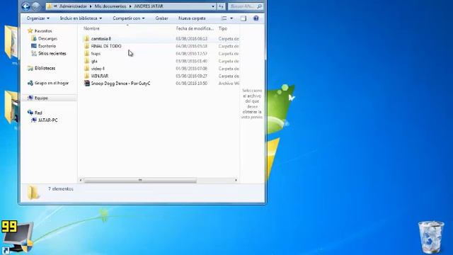Click the Descargas folder icon
Screen dimensions: 453x255
(x=34, y=38)
